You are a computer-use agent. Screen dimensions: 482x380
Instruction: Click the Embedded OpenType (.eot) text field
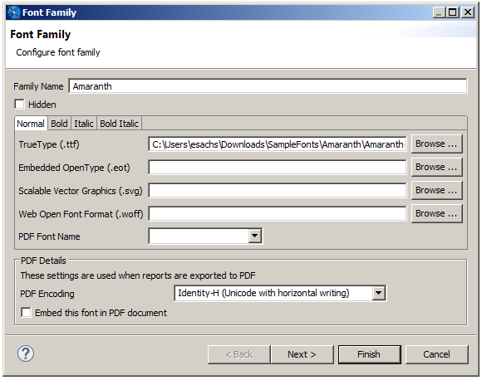tap(278, 168)
